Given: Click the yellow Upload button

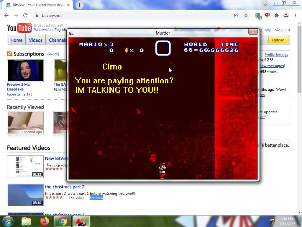Looking at the screenshot, I should [278, 40].
